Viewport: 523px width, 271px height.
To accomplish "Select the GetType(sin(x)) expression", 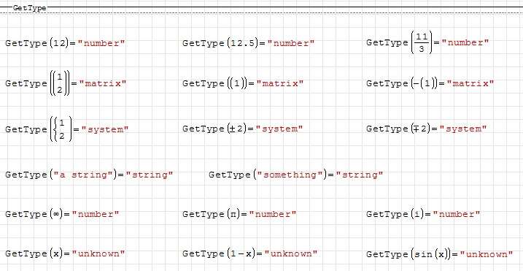I will coord(439,254).
